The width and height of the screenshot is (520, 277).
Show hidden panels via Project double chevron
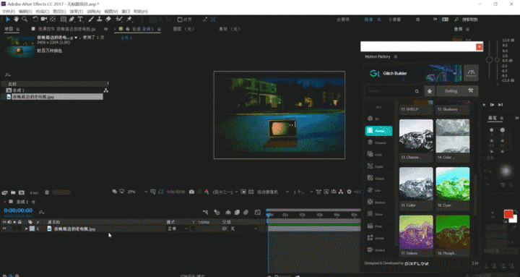[105, 29]
